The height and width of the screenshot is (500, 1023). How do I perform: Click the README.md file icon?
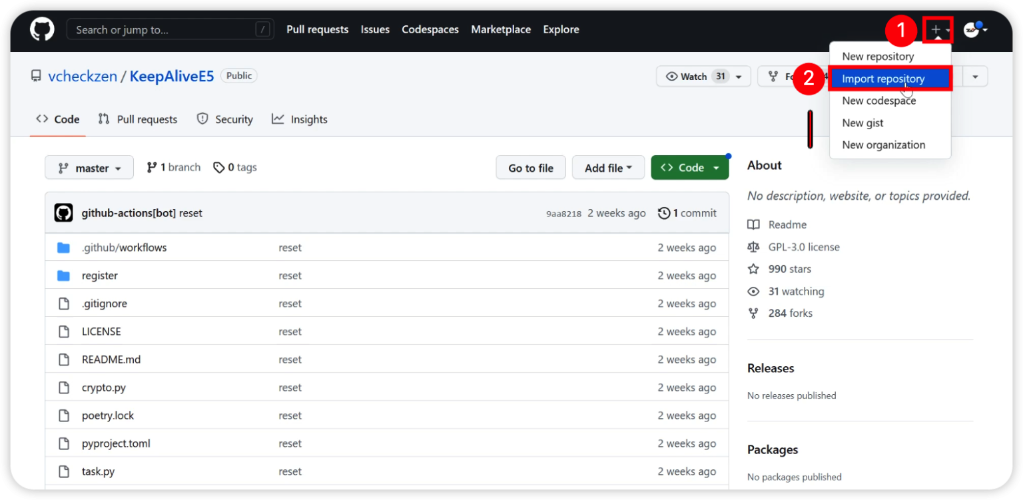tap(64, 360)
